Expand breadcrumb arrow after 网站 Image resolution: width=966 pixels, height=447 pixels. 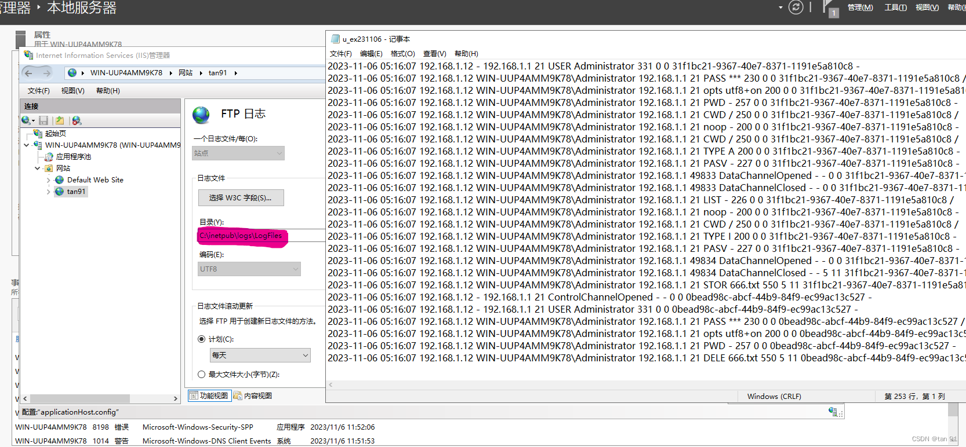(201, 73)
